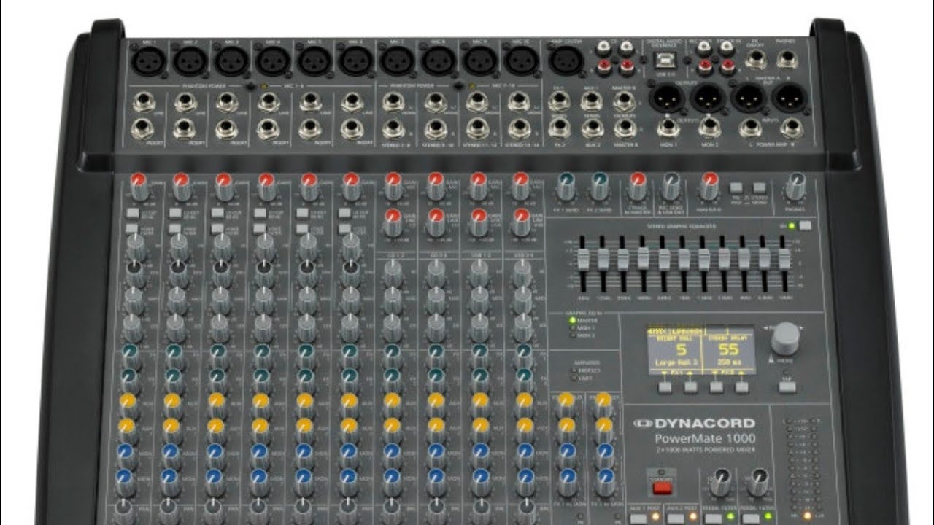The height and width of the screenshot is (525, 934).
Task: Toggle the STEREO/MONO switch beside the PHONES knob
Action: point(760,187)
